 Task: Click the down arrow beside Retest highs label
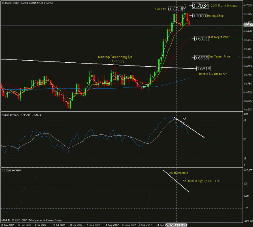point(185,180)
